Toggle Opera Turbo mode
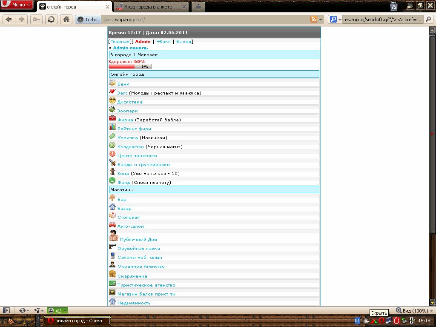Viewport: 436px width, 327px height. 88,20
